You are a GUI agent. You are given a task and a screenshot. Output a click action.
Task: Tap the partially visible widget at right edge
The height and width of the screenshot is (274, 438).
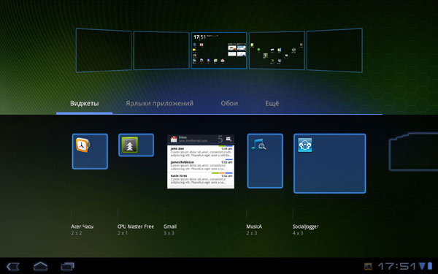click(x=413, y=151)
